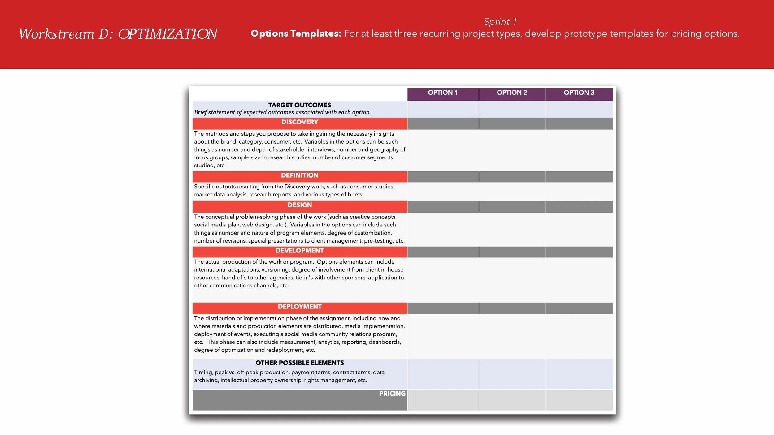The image size is (774, 435).
Task: Click the Workstream D: OPTIMIZATION title
Action: [118, 34]
